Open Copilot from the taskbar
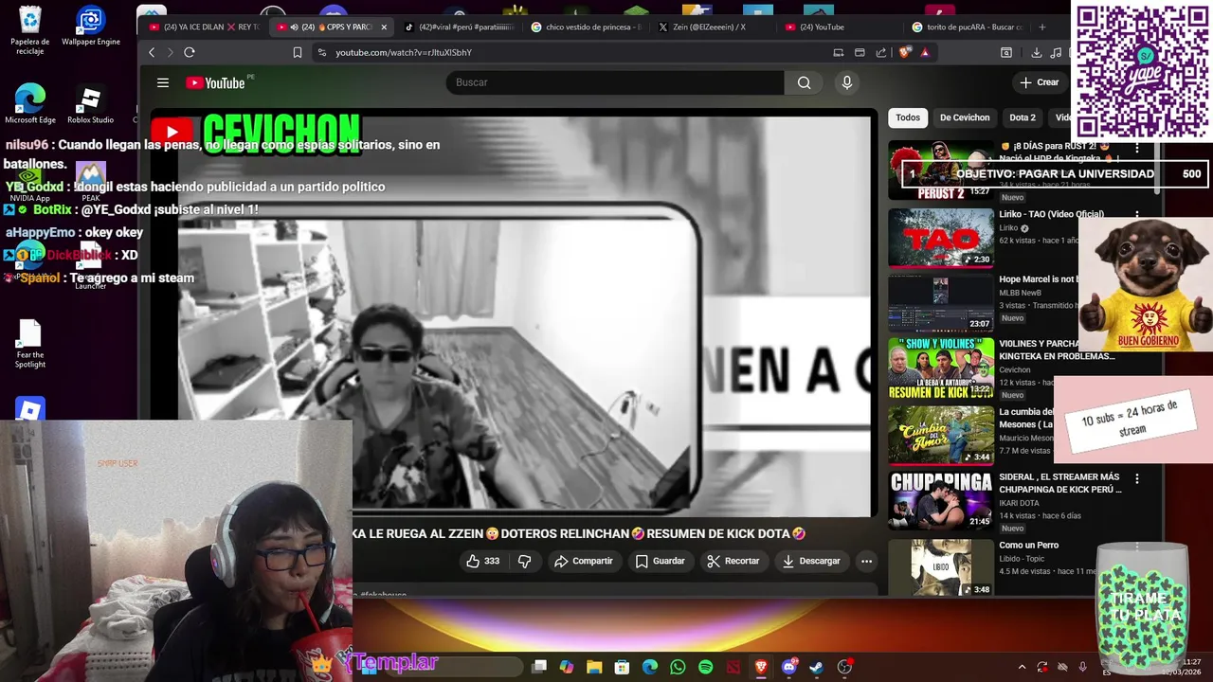The width and height of the screenshot is (1213, 682). click(x=567, y=667)
